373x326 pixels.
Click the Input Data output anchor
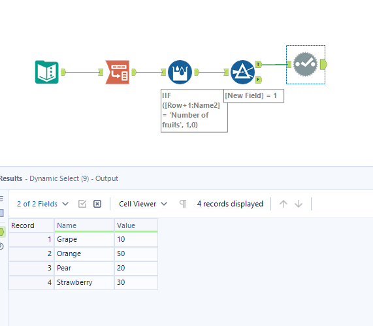[x=63, y=72]
